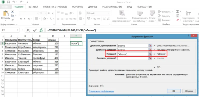Align text to the right
The height and width of the screenshot is (97, 199).
pos(66,18)
